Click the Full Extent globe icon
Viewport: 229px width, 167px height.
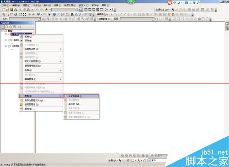pyautogui.click(x=16, y=14)
